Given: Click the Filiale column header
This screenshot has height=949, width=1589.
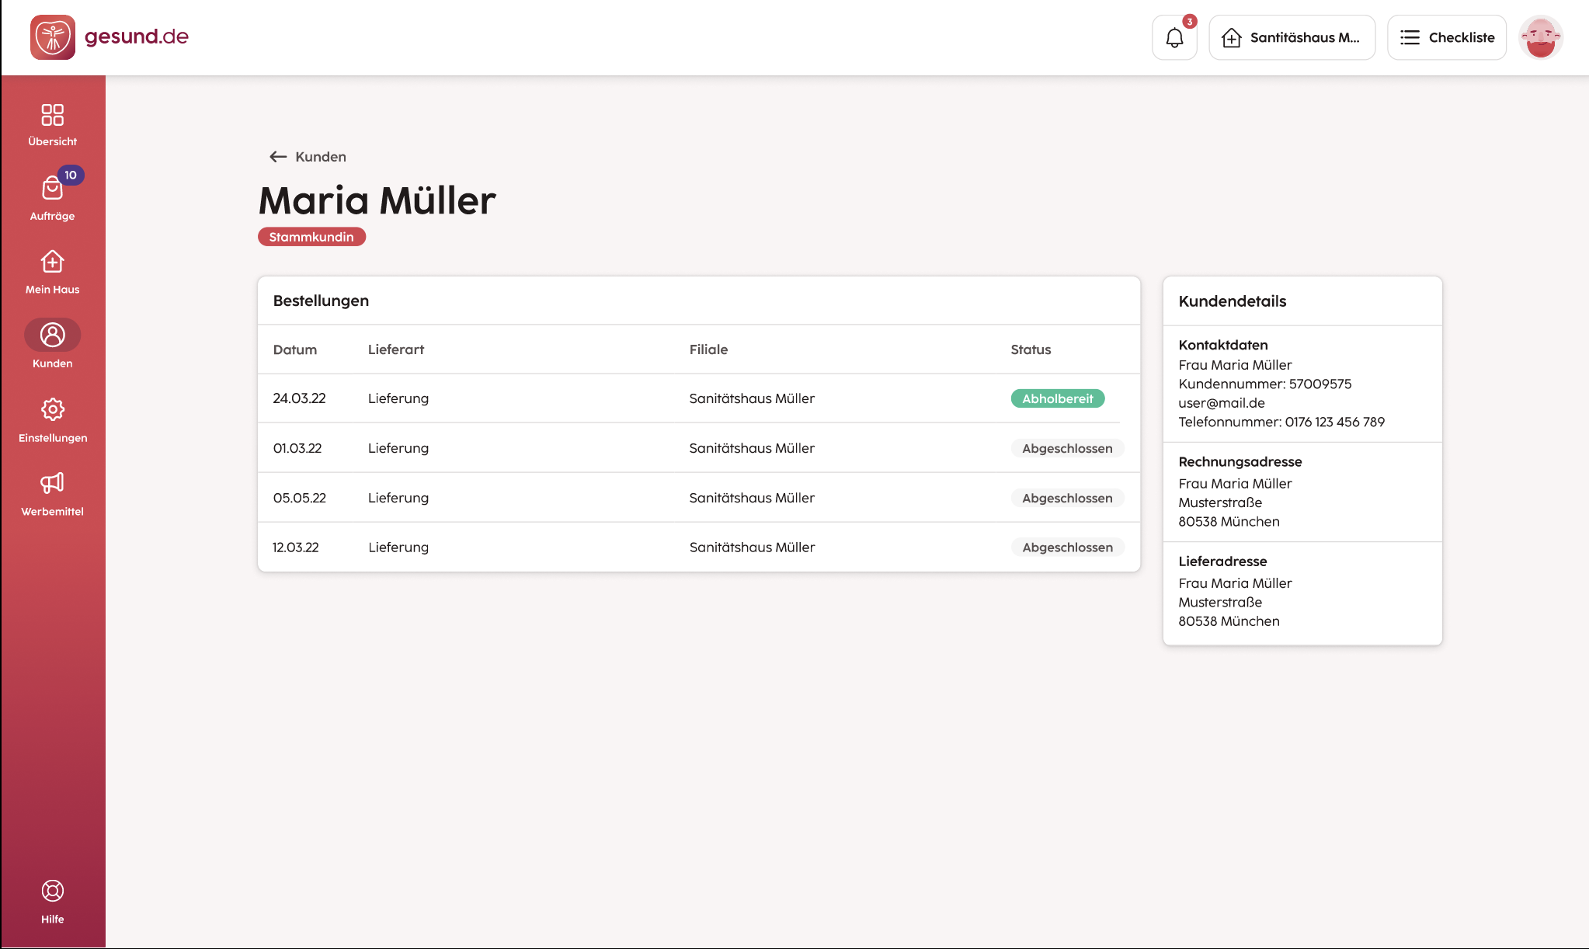Looking at the screenshot, I should (708, 349).
